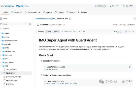The width and height of the screenshot is (136, 93).
Task: Expand the browser_use folder chevron
Action: [1, 51]
